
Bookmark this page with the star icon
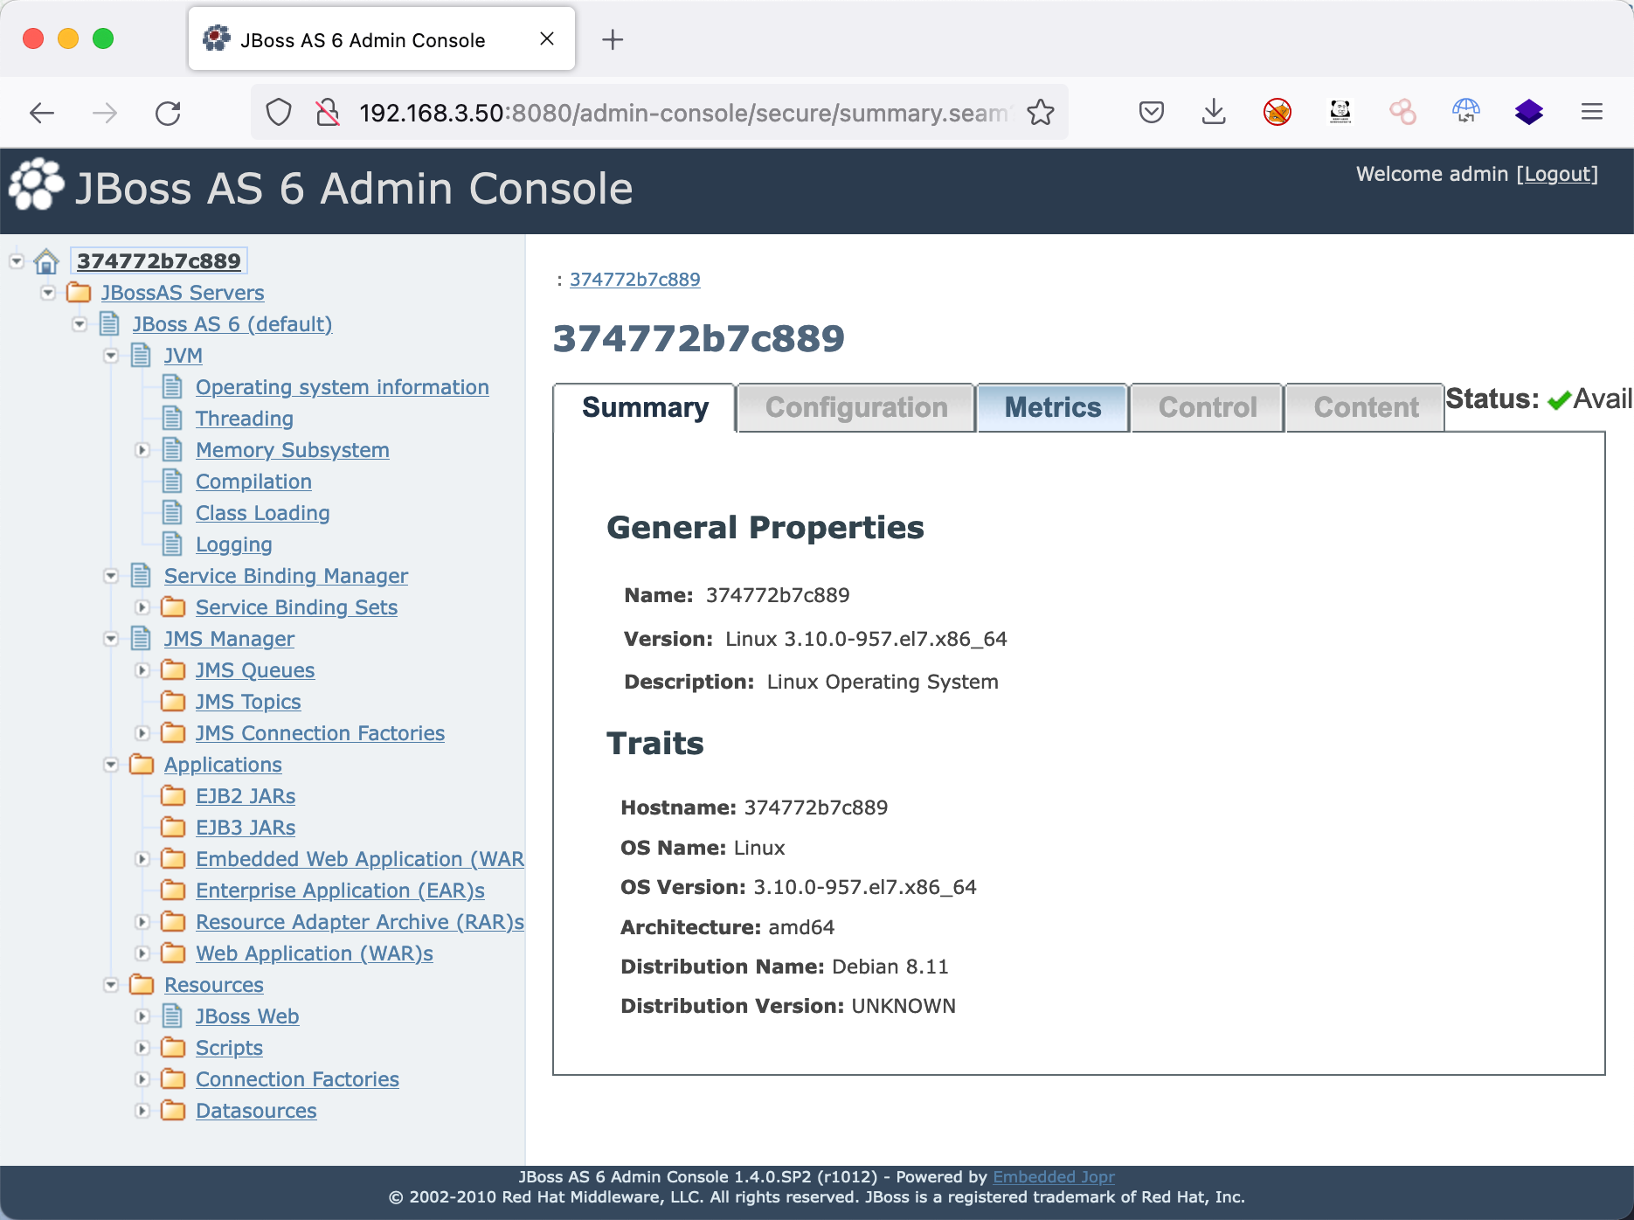click(1040, 113)
